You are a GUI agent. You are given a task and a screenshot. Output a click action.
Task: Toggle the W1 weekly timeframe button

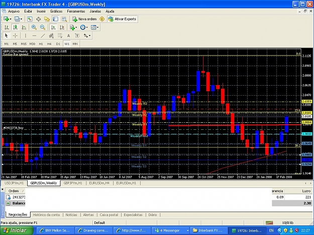click(x=67, y=44)
